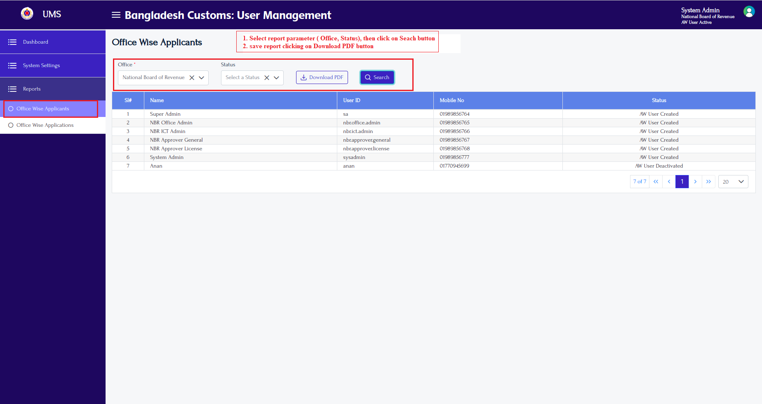The width and height of the screenshot is (762, 404).
Task: Open the Office combo box field
Action: [163, 77]
